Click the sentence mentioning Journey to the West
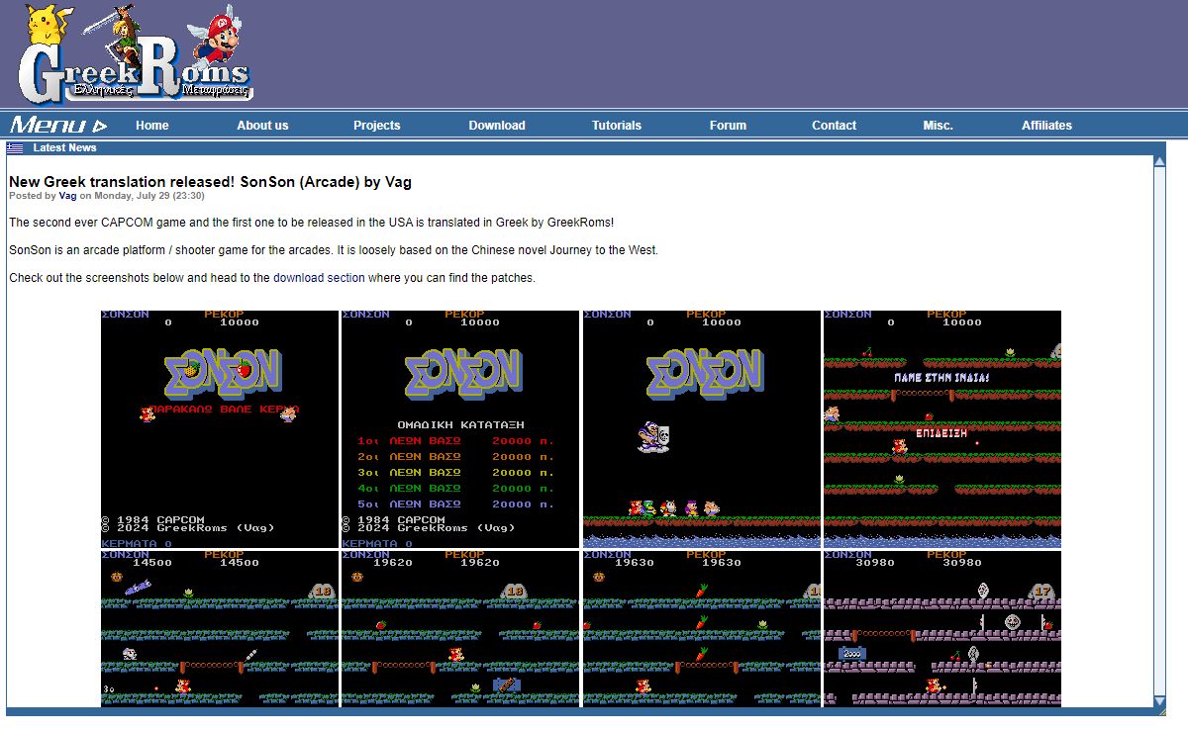 334,250
